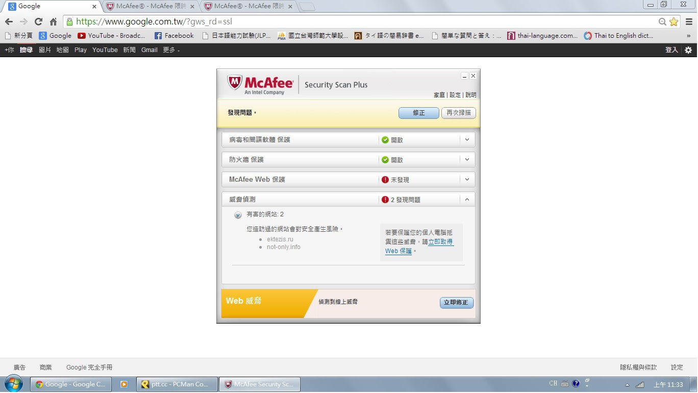Open the Thai to English dict... bookmark
This screenshot has width=698, height=393.
pos(619,36)
